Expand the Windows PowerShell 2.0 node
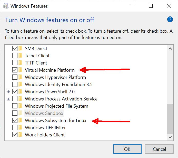Viewport: 178px width, 158px height. tap(8, 92)
